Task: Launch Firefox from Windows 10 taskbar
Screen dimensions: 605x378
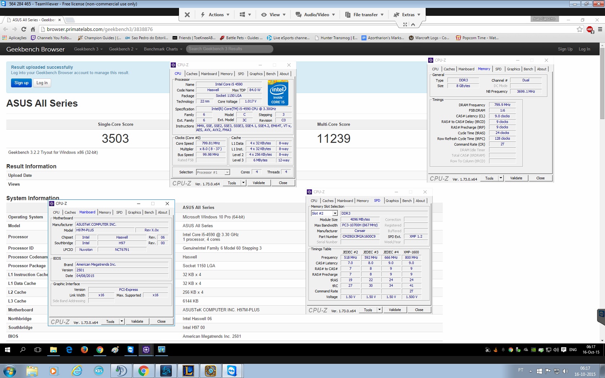Action: pyautogui.click(x=84, y=350)
